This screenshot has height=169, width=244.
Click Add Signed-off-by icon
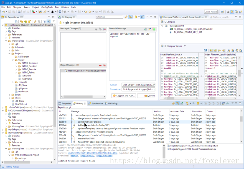point(150,29)
